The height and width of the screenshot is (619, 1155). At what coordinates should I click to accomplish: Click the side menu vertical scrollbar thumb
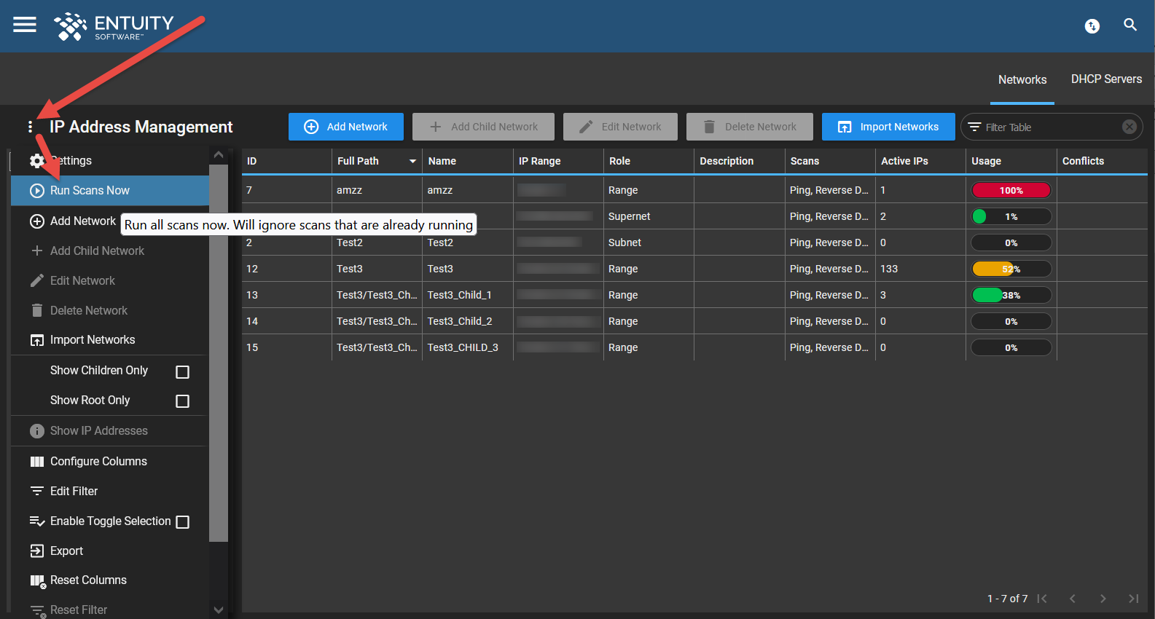[x=219, y=352]
